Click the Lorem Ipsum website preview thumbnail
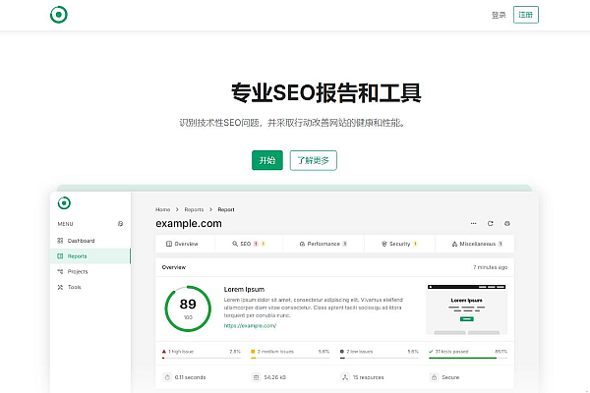This screenshot has height=393, width=590. pos(466,309)
